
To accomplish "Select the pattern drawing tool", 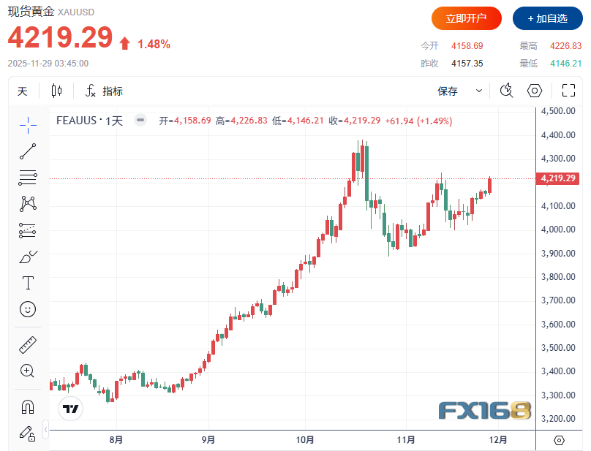I will (x=28, y=203).
